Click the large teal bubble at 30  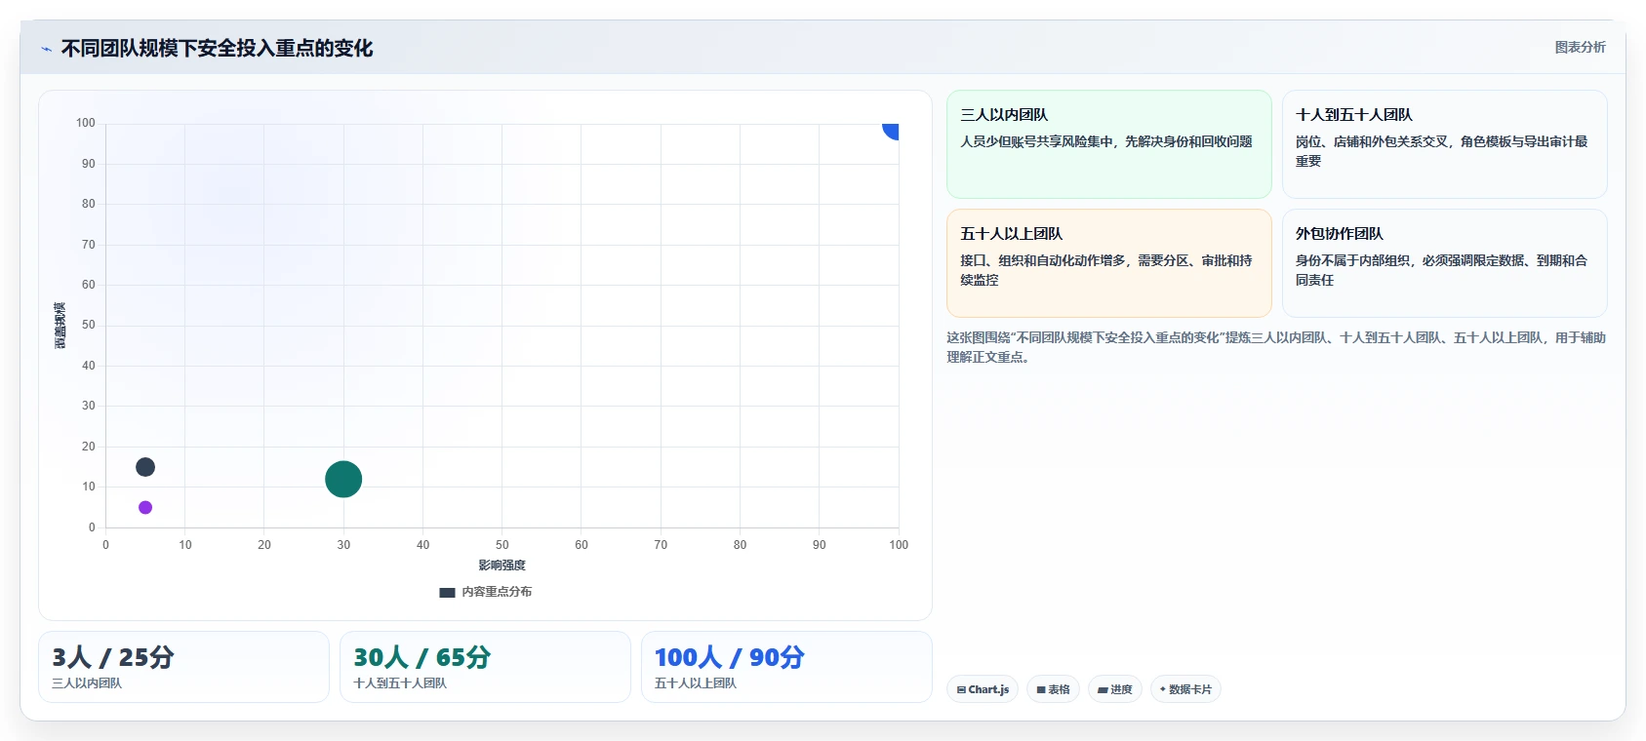coord(343,479)
